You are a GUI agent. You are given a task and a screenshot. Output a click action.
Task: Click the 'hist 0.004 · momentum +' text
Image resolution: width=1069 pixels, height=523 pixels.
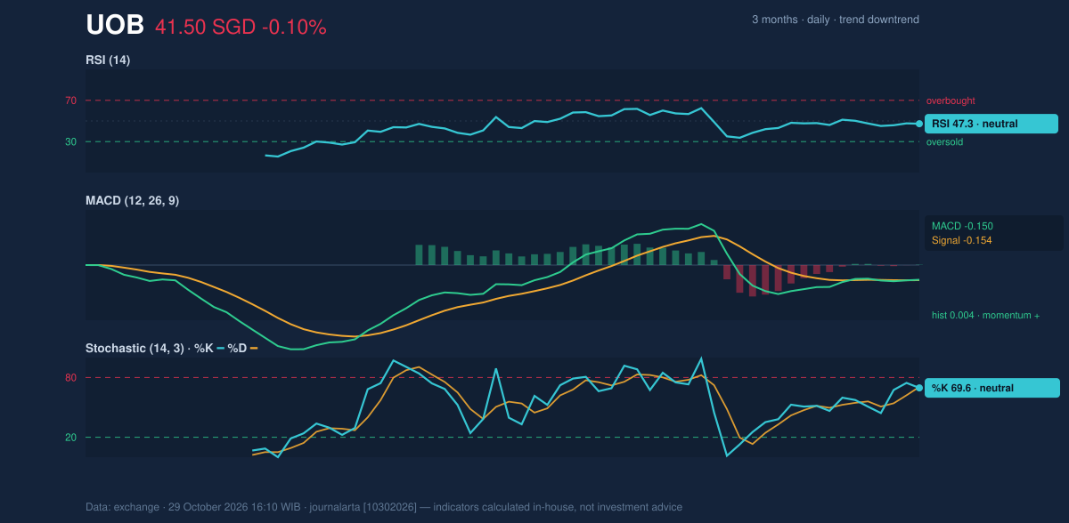tap(986, 315)
